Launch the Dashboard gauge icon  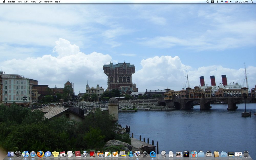18,154
